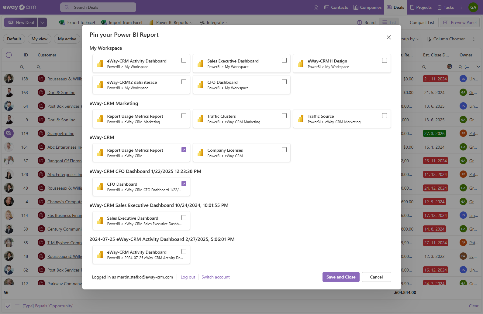Click the search magnifier icon
The height and width of the screenshot is (314, 483).
pyautogui.click(x=67, y=7)
